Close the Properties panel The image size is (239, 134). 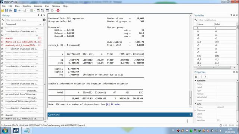tap(237, 72)
